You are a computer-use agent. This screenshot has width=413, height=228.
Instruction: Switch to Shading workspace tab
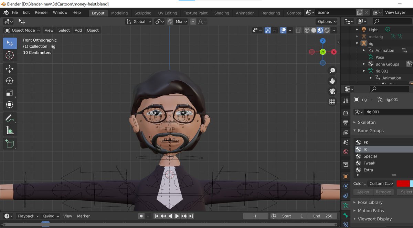tap(222, 13)
